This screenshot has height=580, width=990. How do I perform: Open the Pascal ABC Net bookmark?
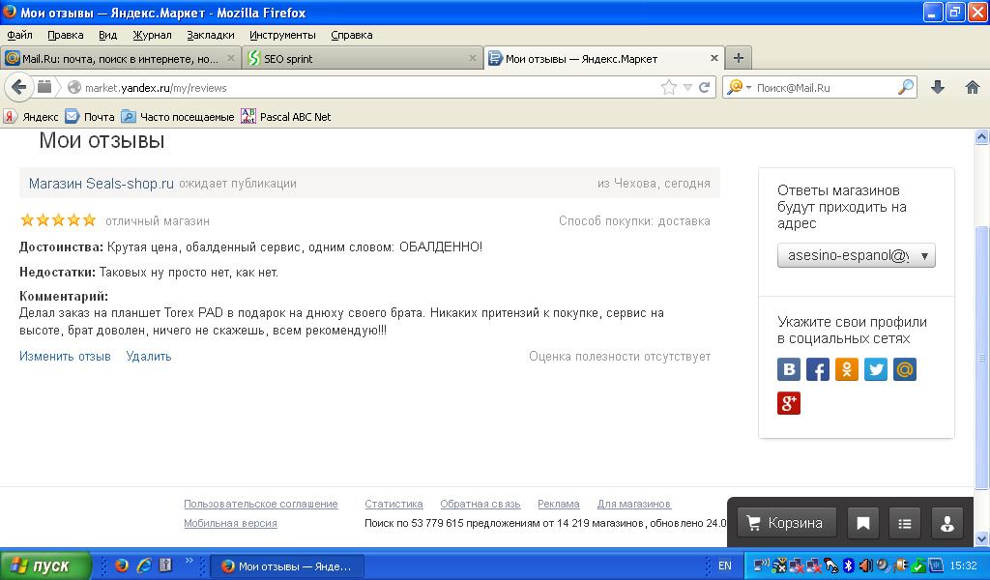[286, 117]
